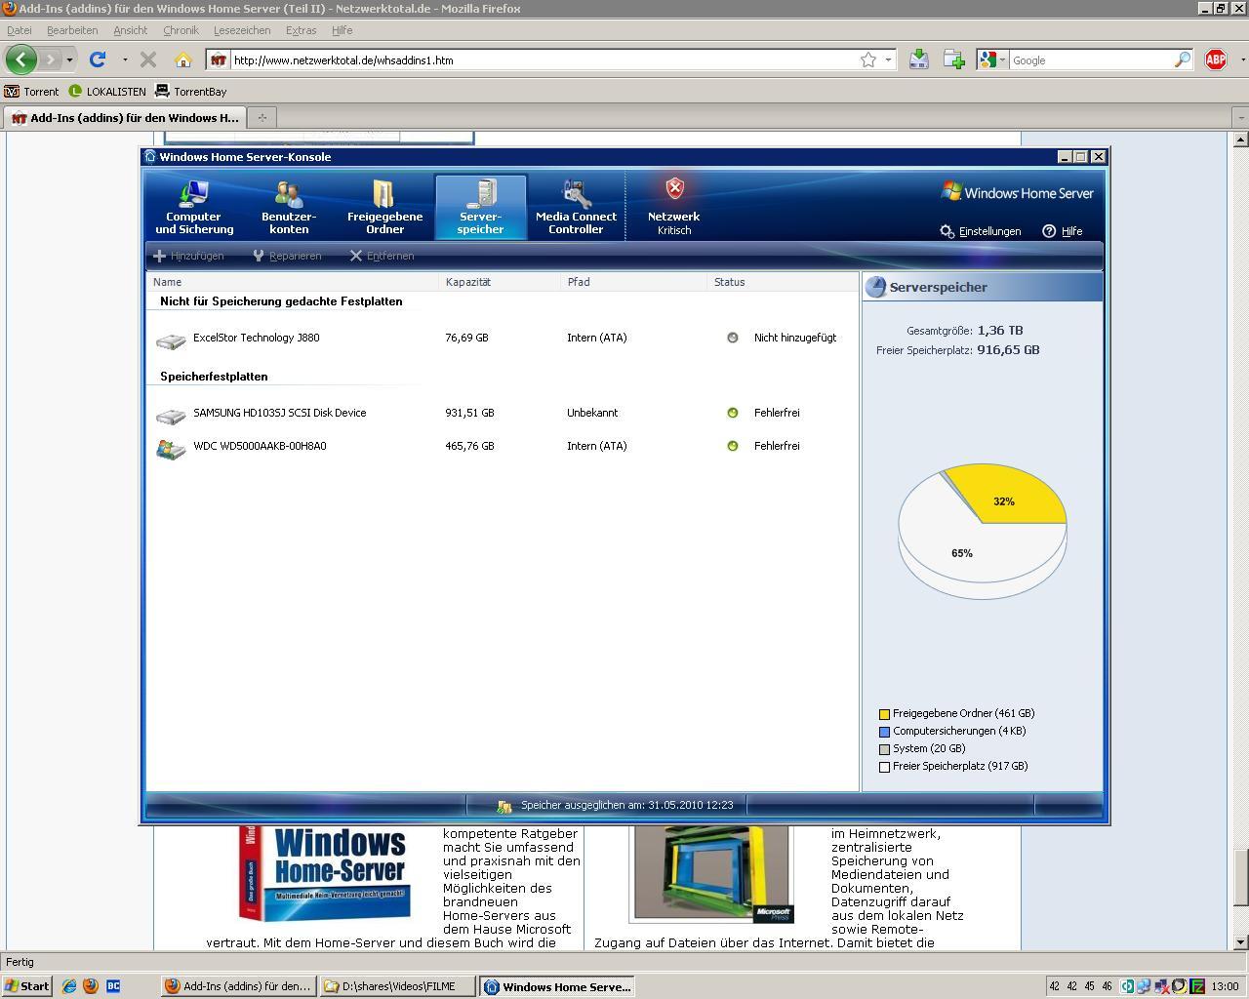Open the Computer und Sicherung tab
Image resolution: width=1249 pixels, height=999 pixels.
point(194,207)
